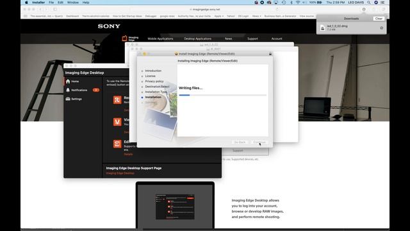Open the Mobile Applications site tab
Screen dimensions: 410x231
(x=160, y=38)
